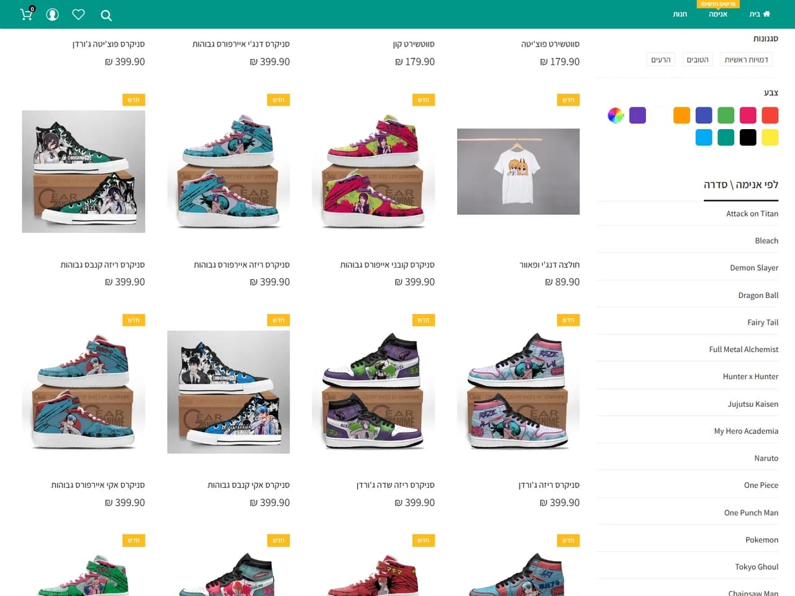Viewport: 795px width, 596px height.
Task: Filter by הרעים tag
Action: coord(661,60)
